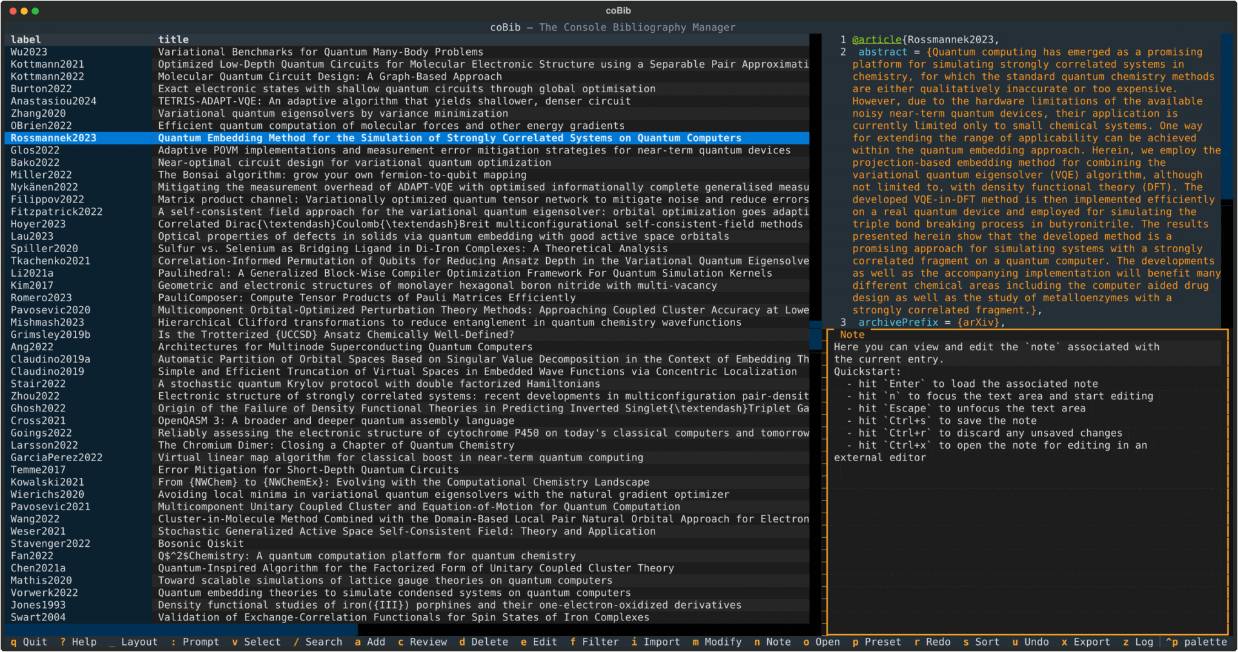Toggle the Layout with the footer action
The height and width of the screenshot is (652, 1238).
point(135,642)
